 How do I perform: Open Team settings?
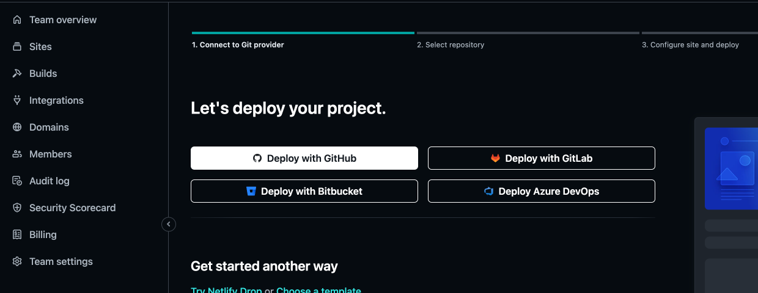[x=53, y=261]
